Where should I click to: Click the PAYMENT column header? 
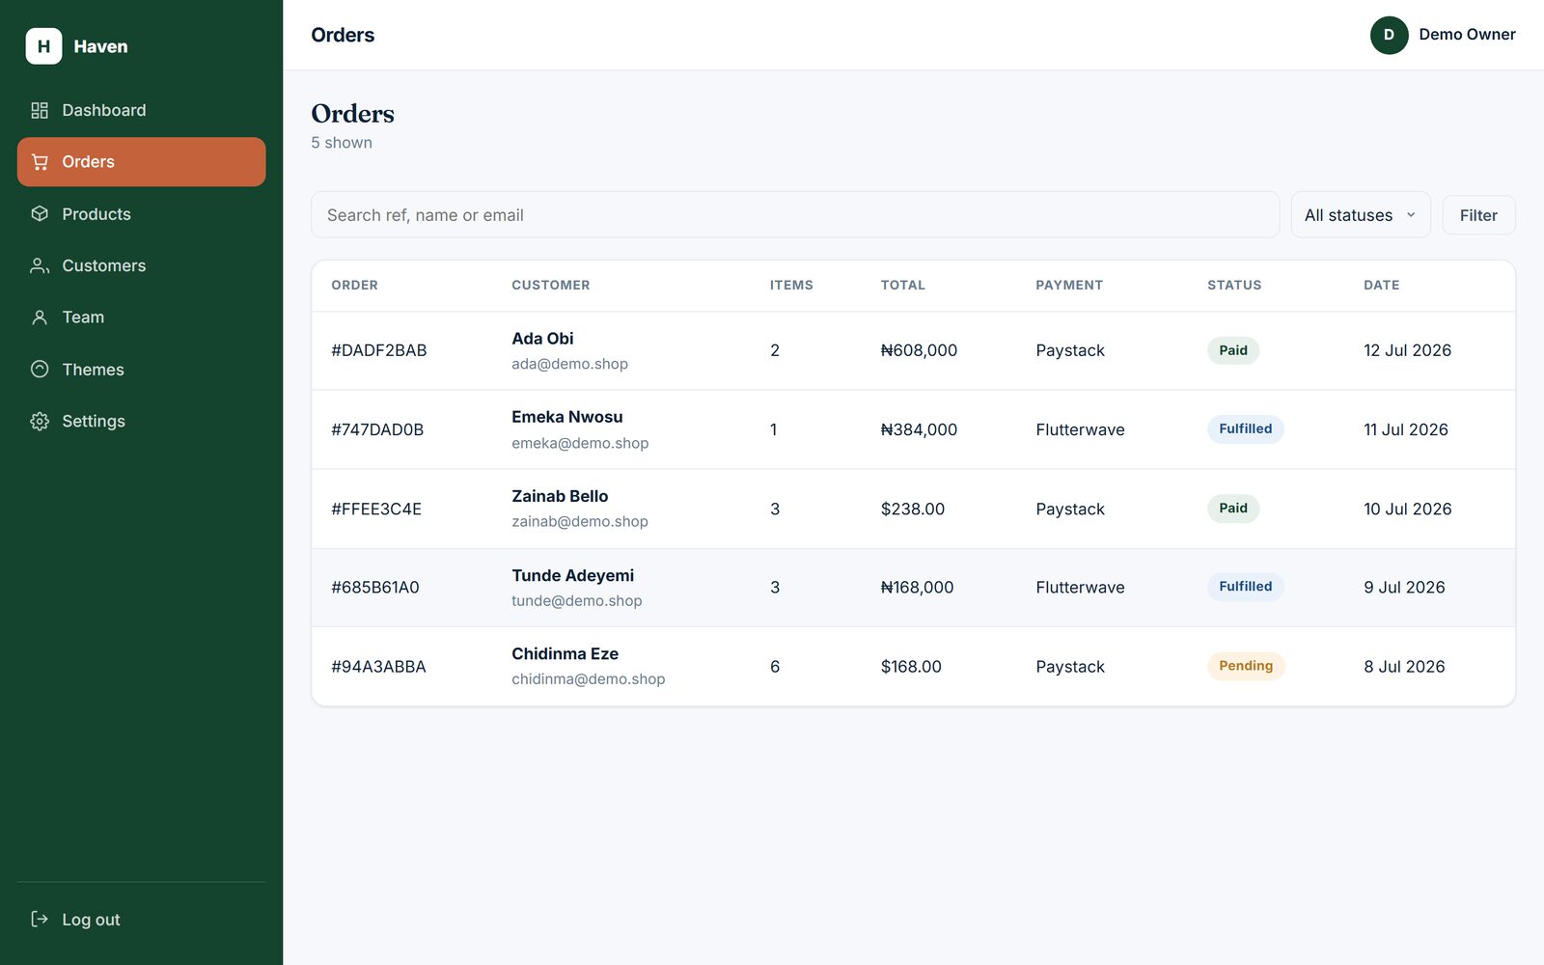[x=1069, y=286]
